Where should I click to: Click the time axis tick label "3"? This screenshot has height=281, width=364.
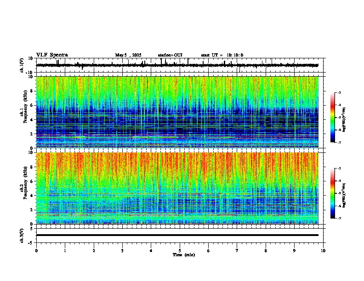click(x=122, y=251)
